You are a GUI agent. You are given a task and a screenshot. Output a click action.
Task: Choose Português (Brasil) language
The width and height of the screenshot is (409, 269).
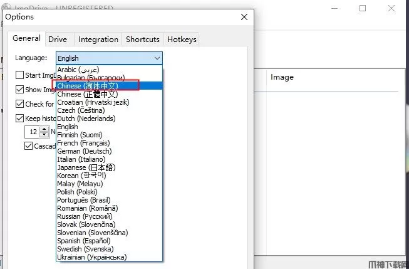109,200
